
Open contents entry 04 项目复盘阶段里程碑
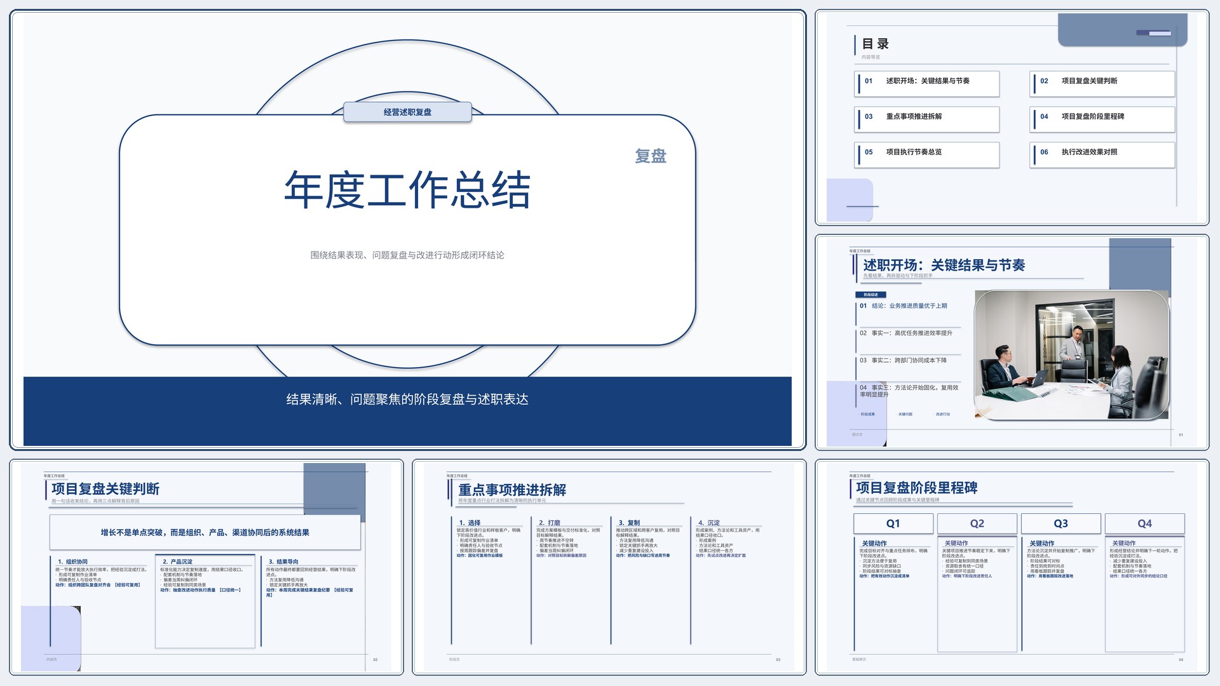[1102, 119]
